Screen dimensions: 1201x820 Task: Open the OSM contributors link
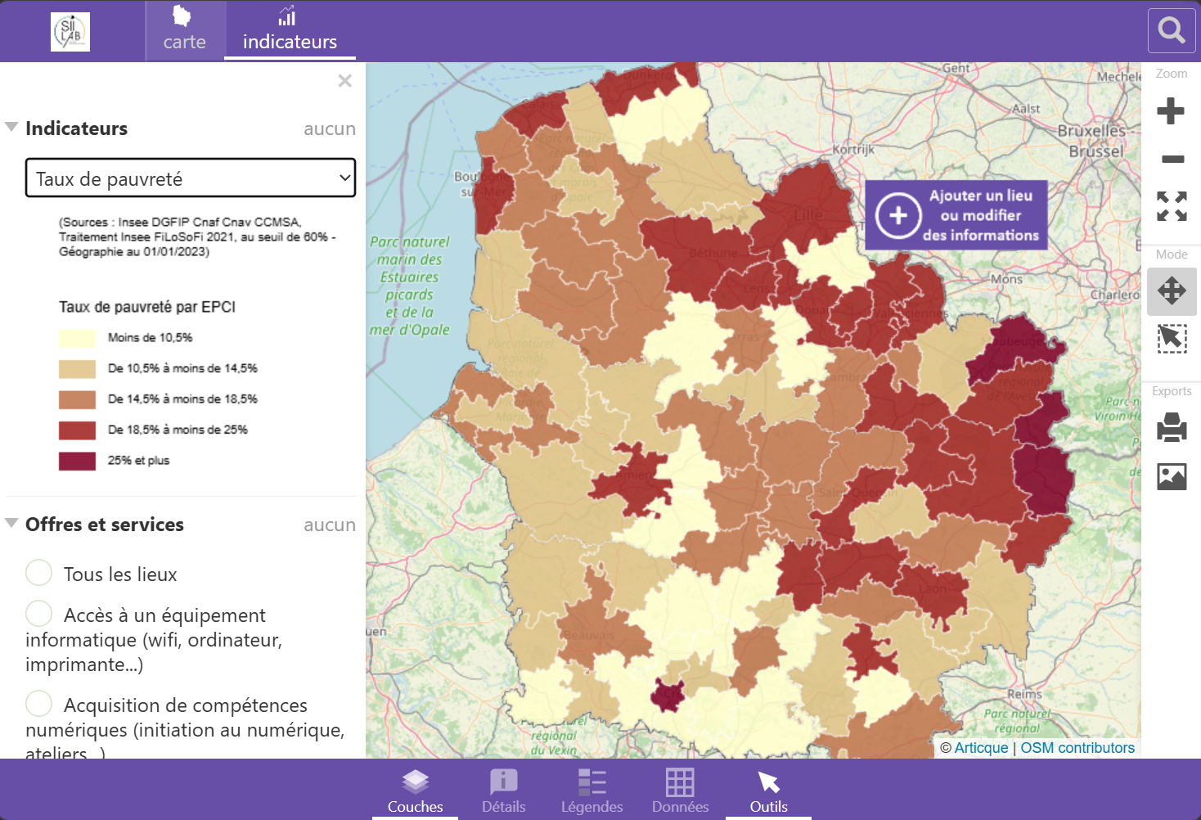(x=1077, y=747)
